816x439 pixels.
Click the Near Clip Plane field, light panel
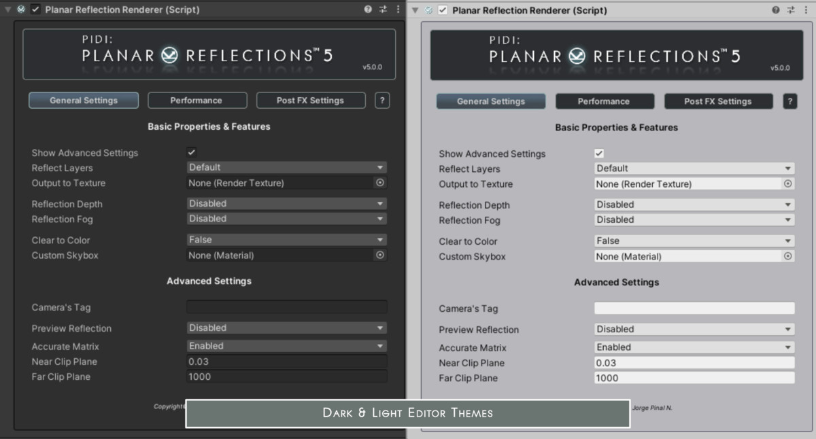coord(694,363)
